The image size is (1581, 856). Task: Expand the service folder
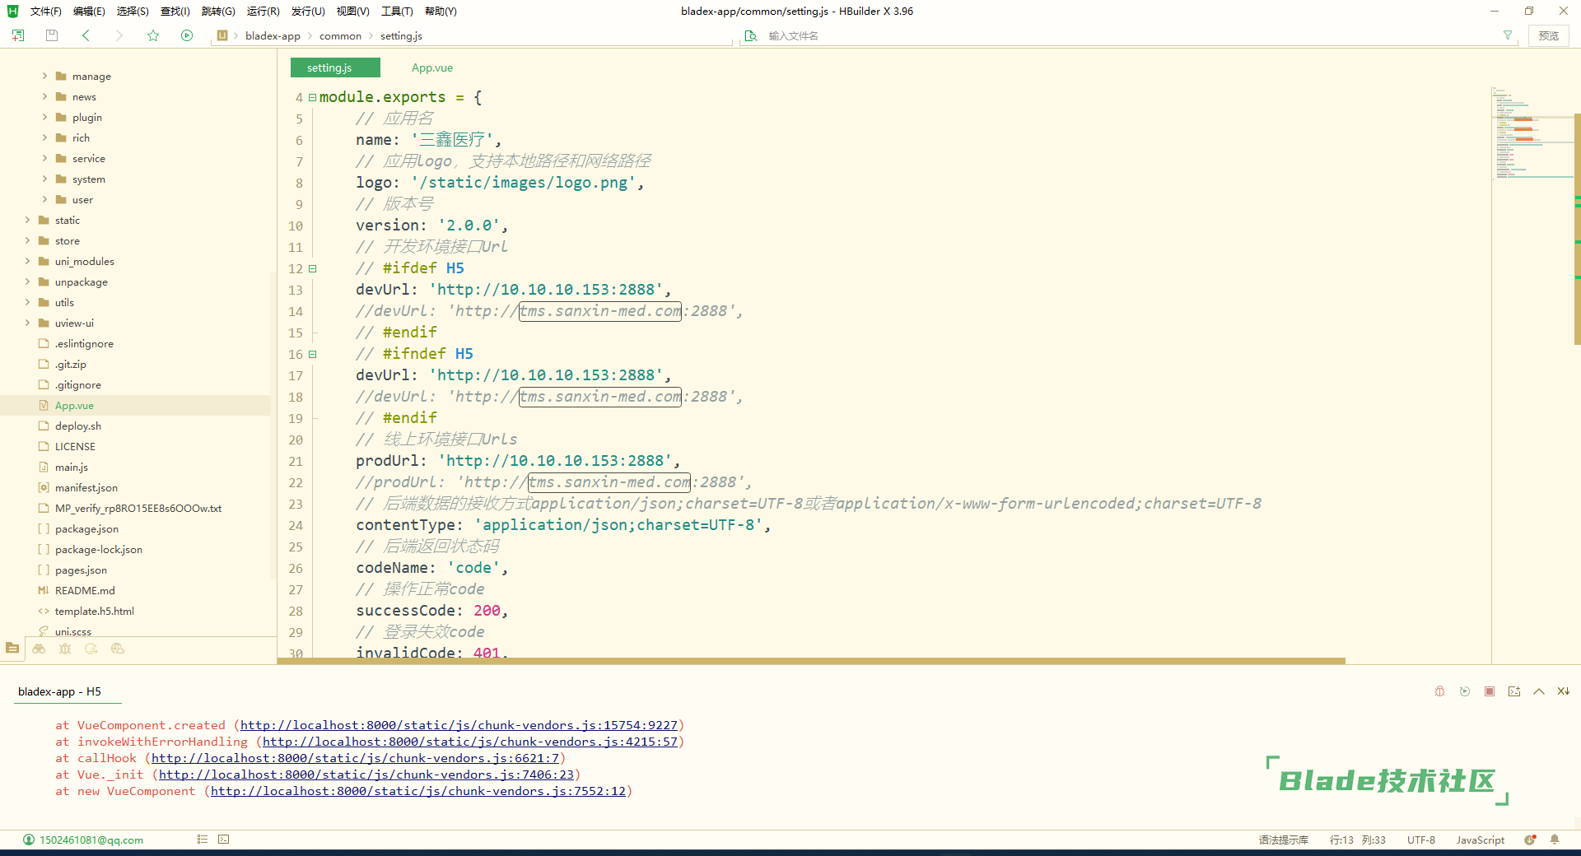point(44,158)
